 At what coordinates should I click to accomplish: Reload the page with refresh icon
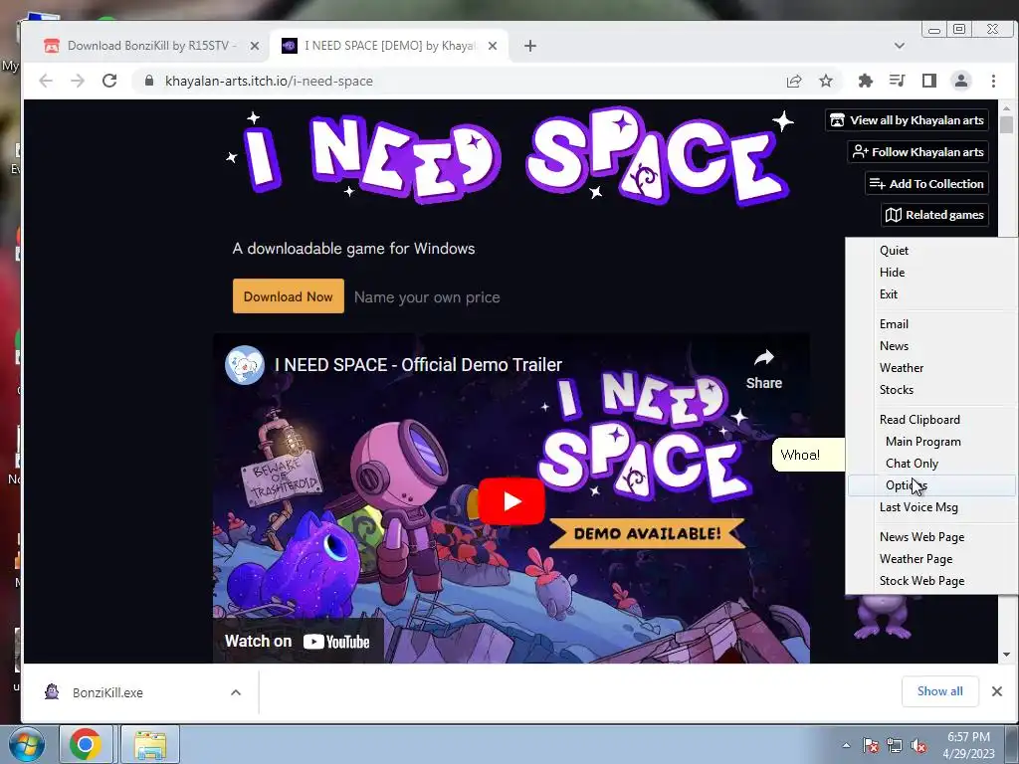109,81
